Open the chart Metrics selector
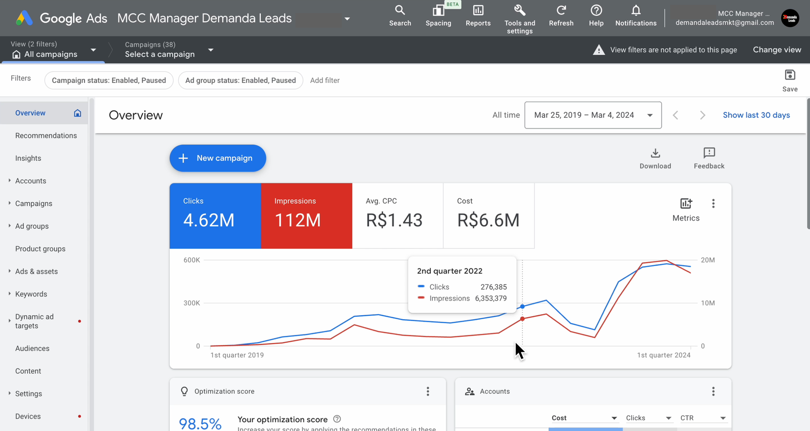 (x=686, y=209)
